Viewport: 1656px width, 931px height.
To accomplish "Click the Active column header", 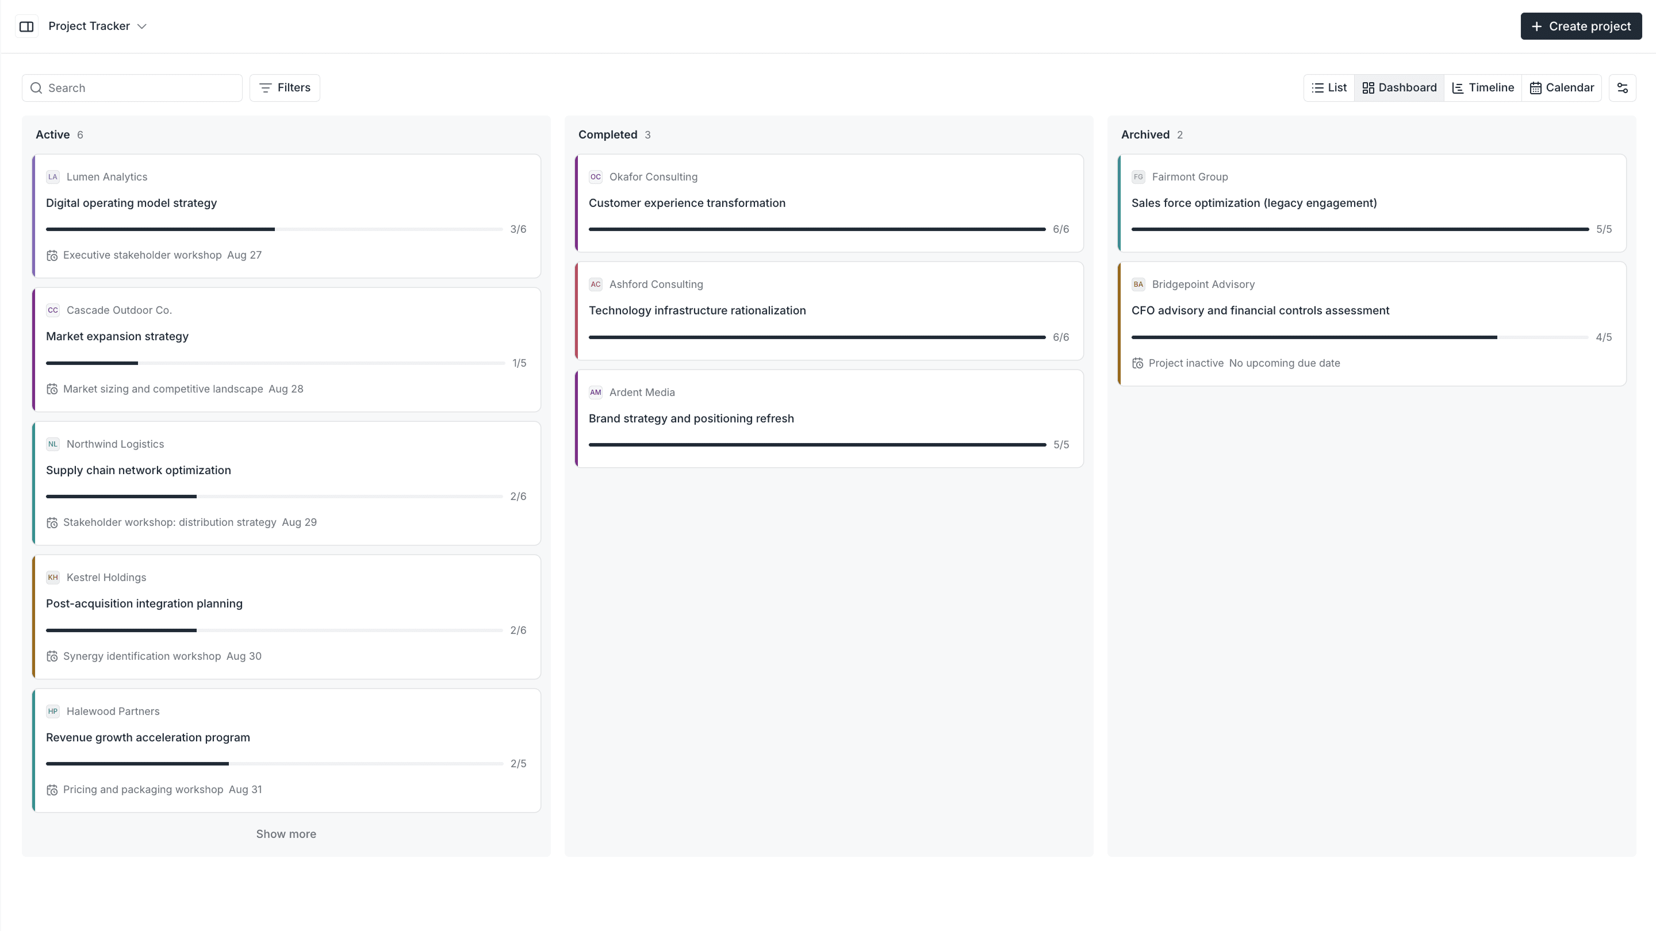I will [52, 135].
